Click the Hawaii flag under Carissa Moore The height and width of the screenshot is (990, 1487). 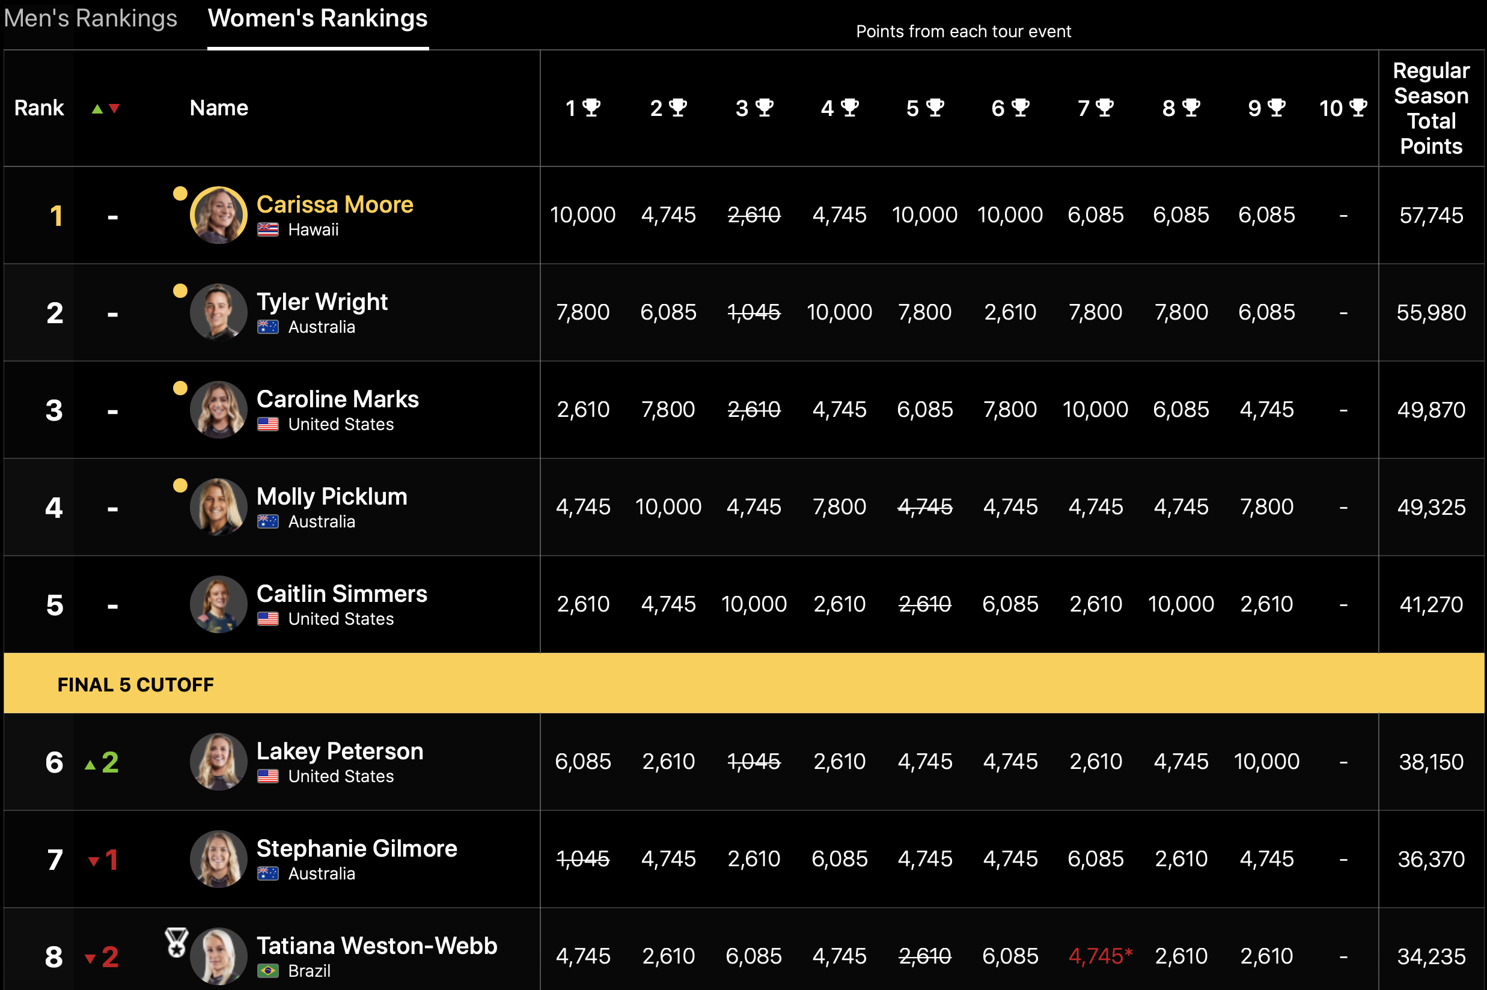(x=268, y=230)
